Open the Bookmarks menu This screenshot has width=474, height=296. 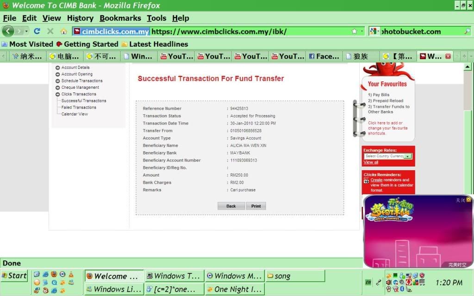120,18
